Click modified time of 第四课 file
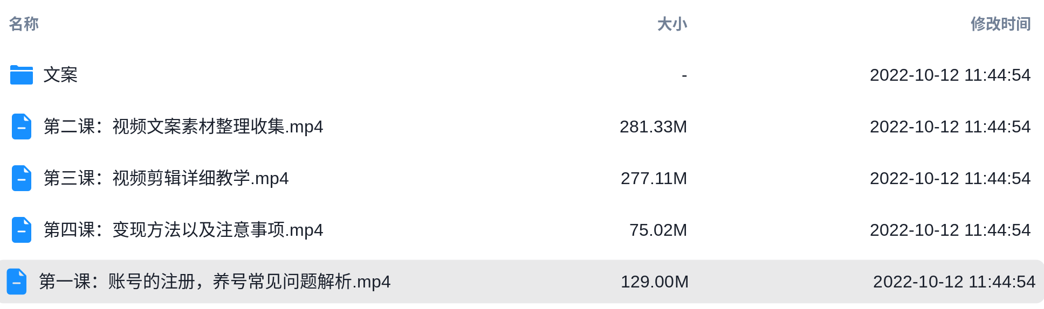The width and height of the screenshot is (1044, 309). 950,230
